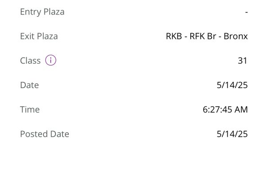This screenshot has width=268, height=177.
Task: Select the time value 6:27:45 AM
Action: (225, 109)
